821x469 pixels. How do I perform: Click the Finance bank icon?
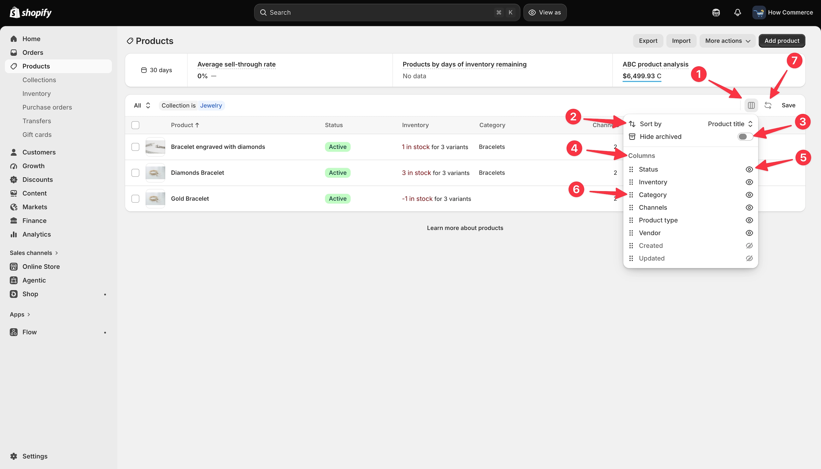click(x=13, y=221)
